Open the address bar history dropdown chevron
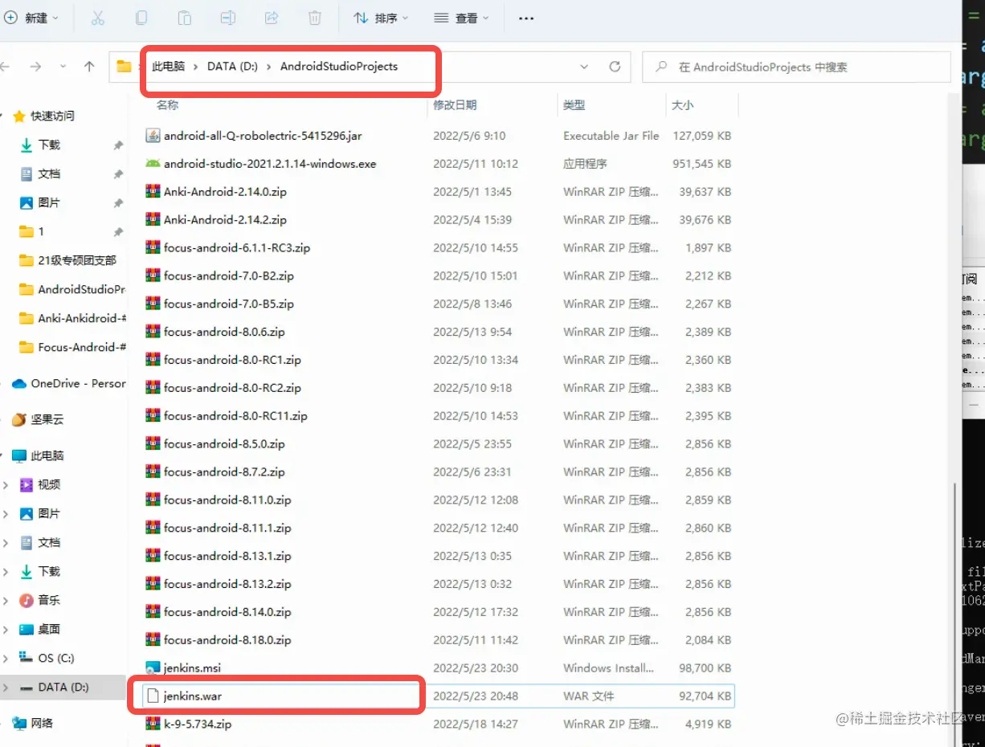Image resolution: width=985 pixels, height=747 pixels. tap(584, 67)
